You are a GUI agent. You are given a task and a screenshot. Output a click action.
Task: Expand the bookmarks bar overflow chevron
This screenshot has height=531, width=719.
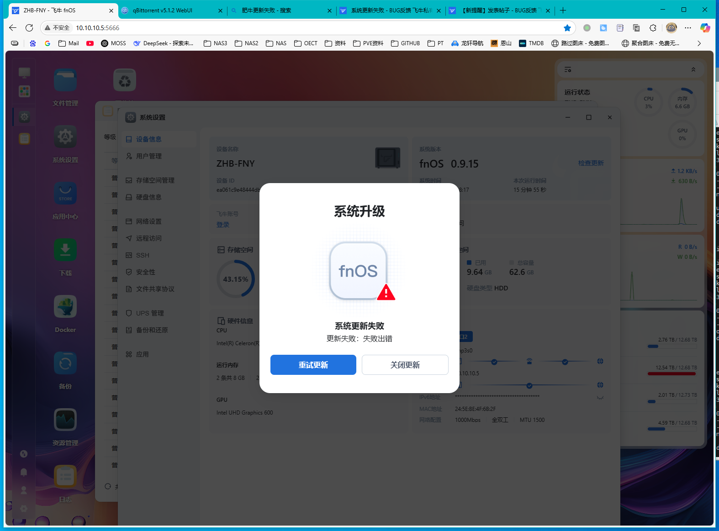pos(699,43)
